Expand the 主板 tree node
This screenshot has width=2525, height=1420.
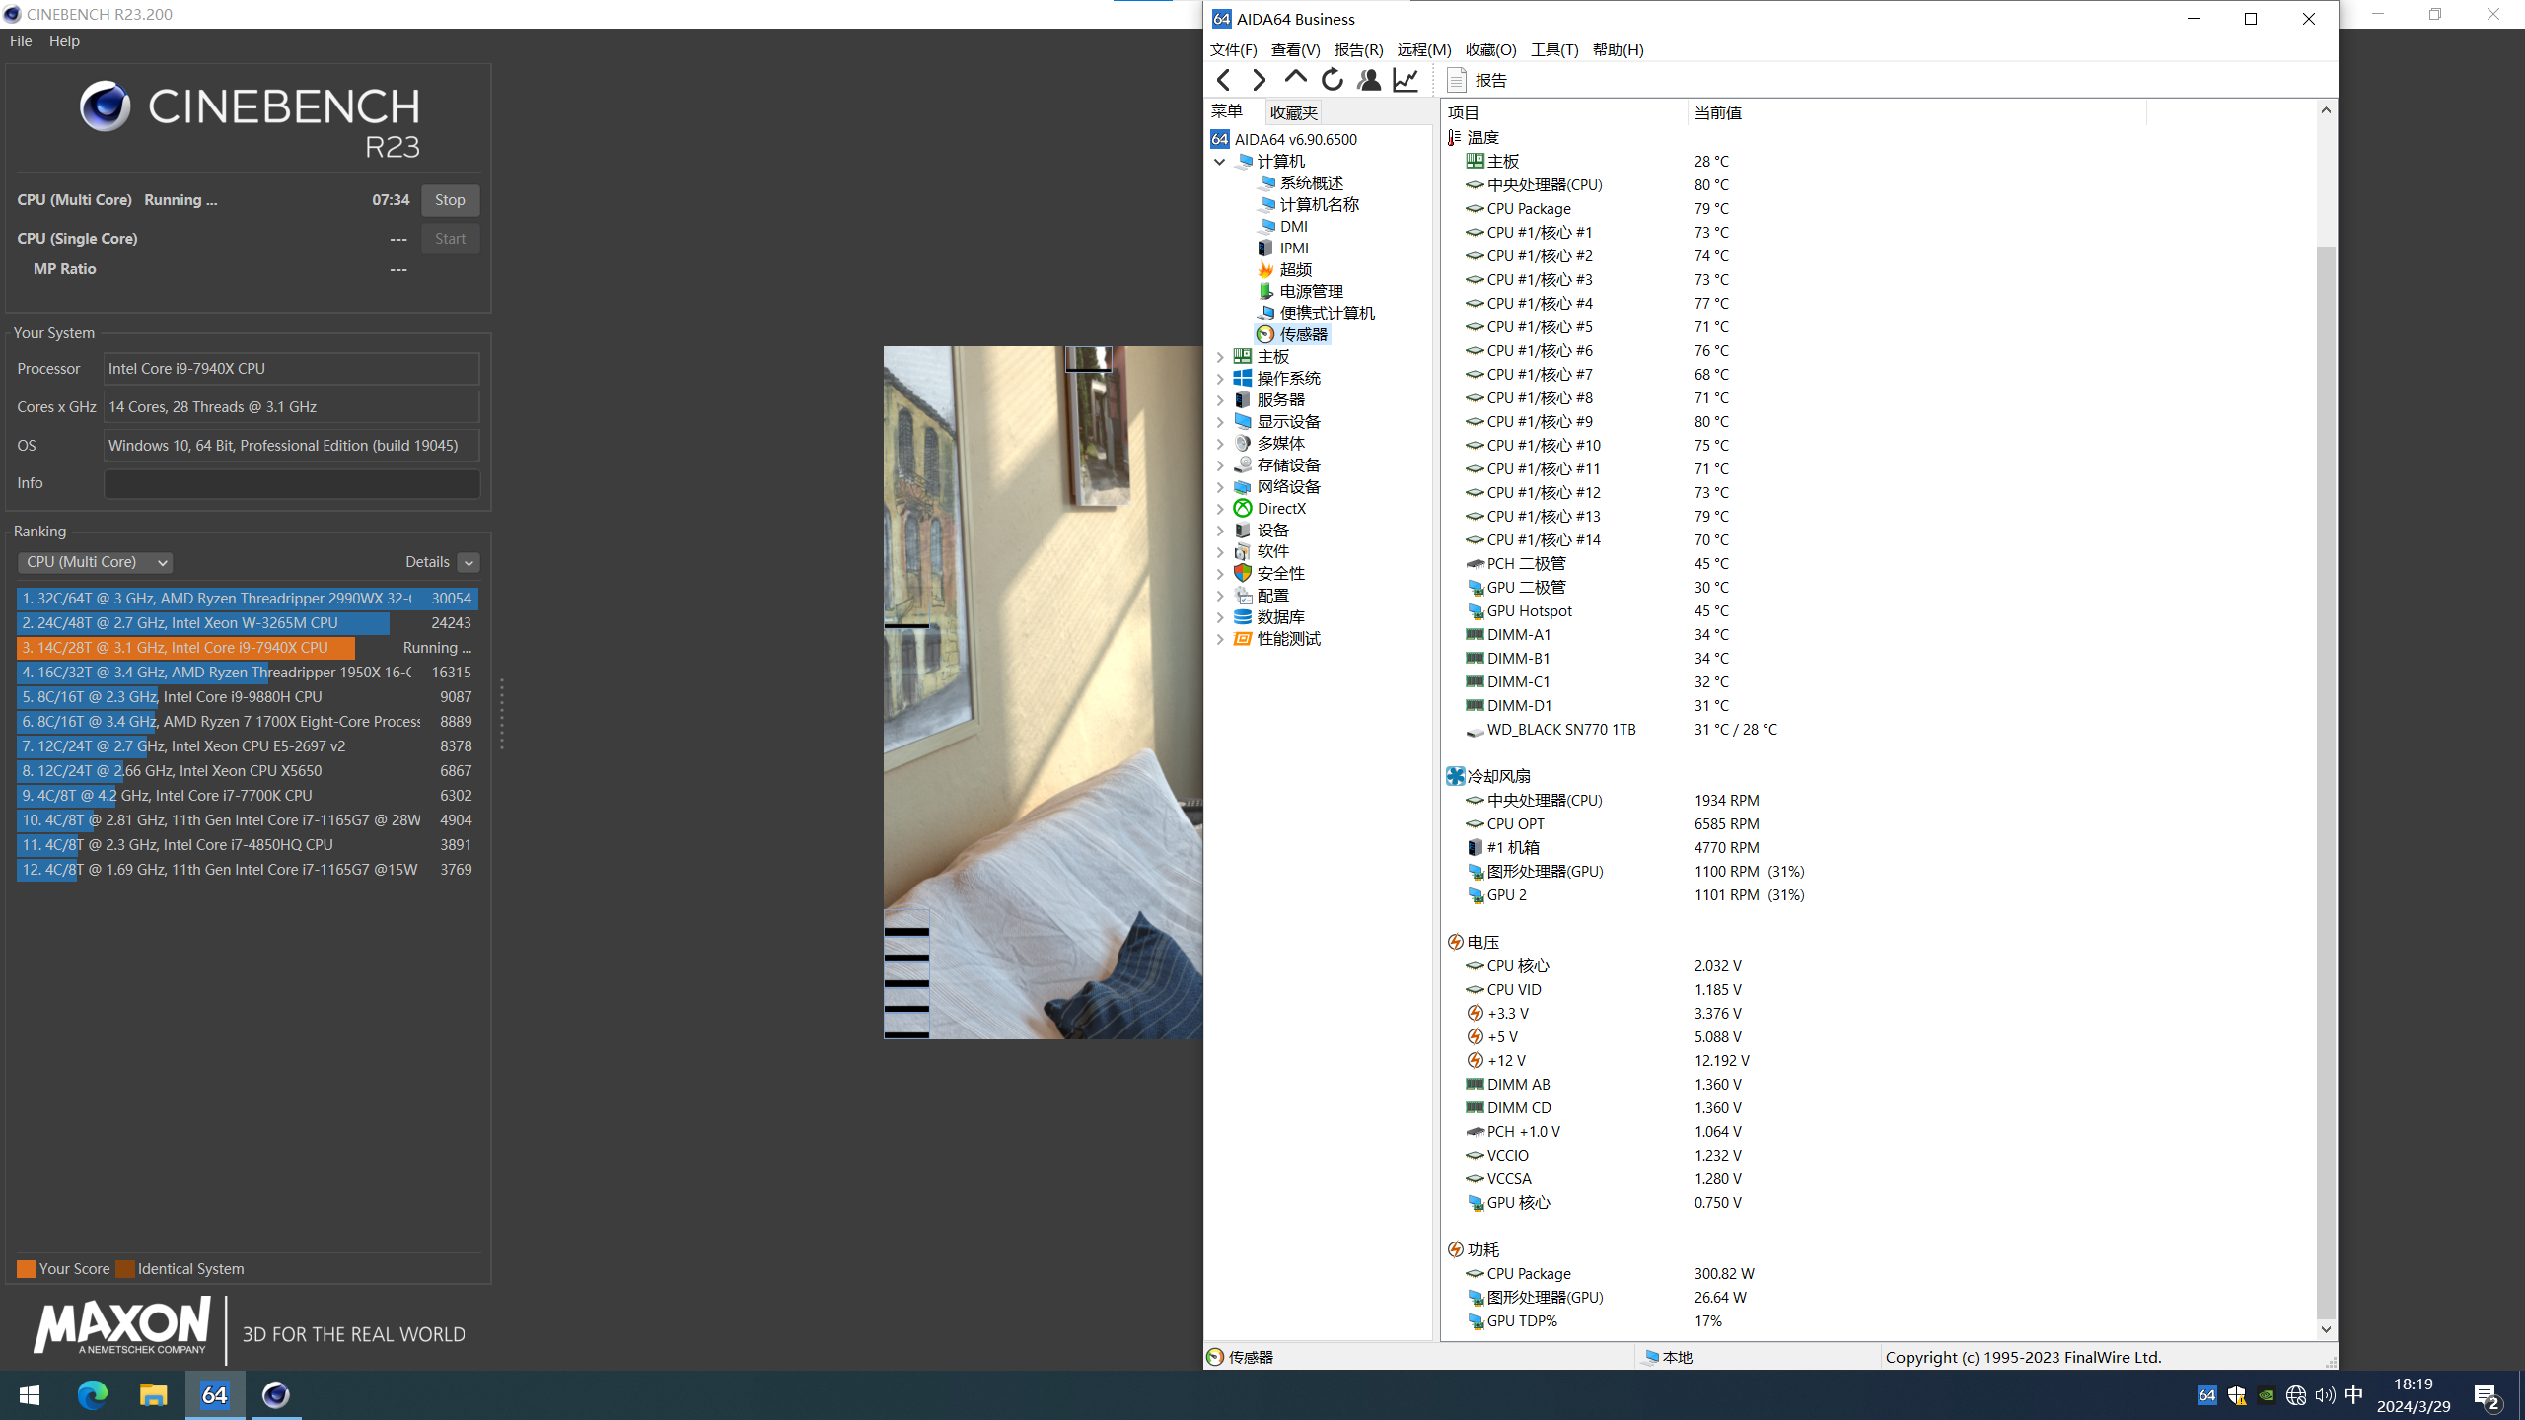1220,356
